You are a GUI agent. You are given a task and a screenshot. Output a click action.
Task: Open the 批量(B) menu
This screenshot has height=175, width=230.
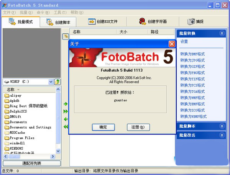tap(26, 13)
